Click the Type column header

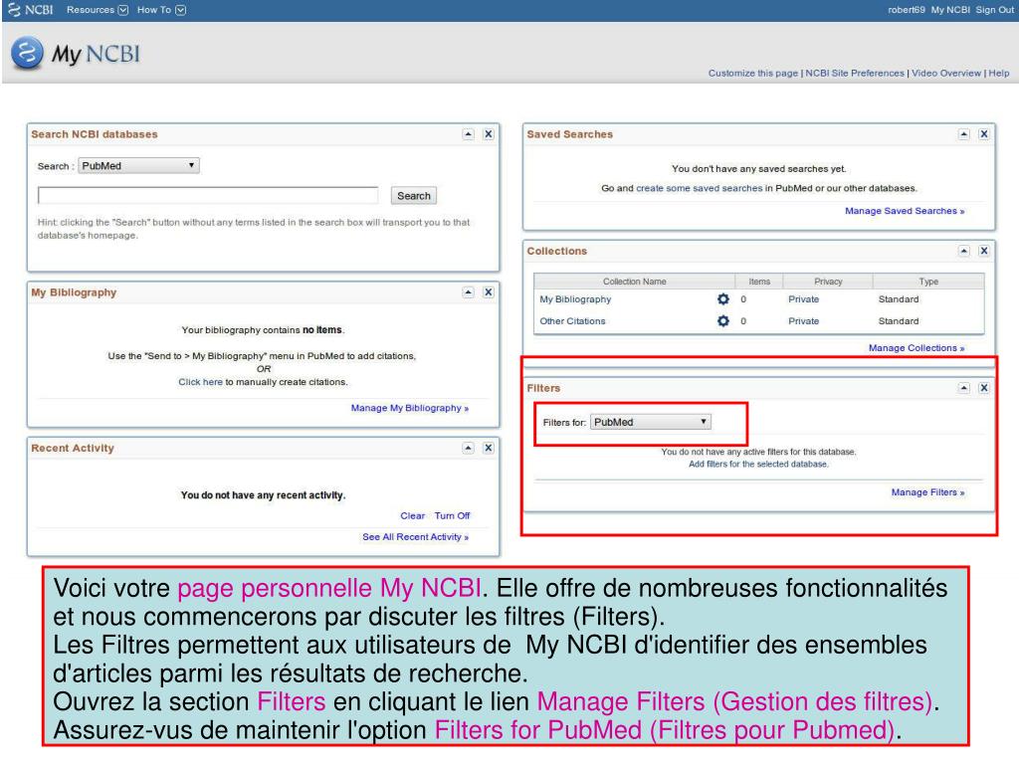point(928,282)
